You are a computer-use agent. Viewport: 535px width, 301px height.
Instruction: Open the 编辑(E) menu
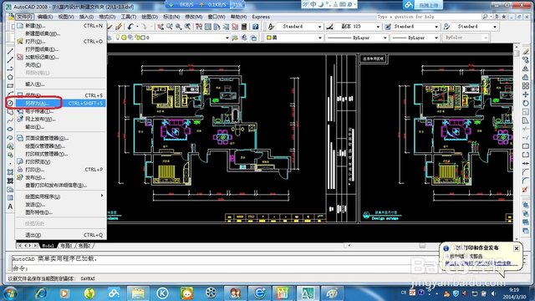[45, 17]
